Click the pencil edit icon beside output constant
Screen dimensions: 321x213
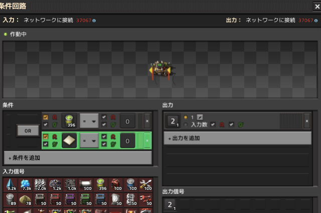pos(200,116)
